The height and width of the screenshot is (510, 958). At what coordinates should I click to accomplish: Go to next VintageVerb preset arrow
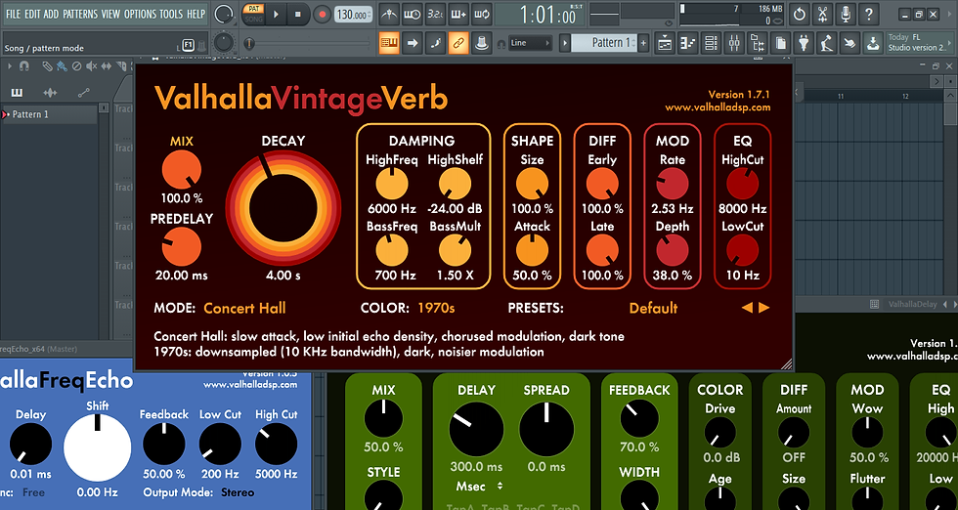pos(763,308)
